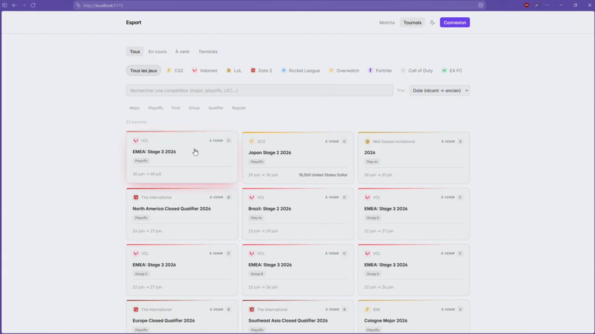Choose the Rocket League filter

tap(300, 71)
